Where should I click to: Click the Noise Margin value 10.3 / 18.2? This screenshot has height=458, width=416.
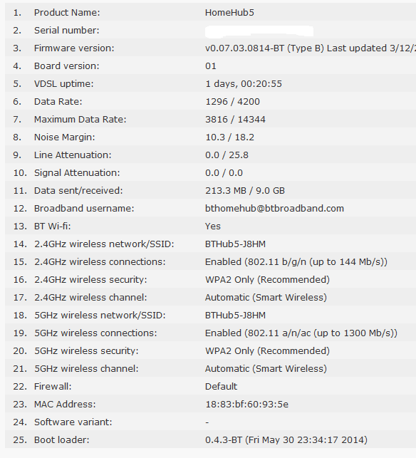(229, 137)
